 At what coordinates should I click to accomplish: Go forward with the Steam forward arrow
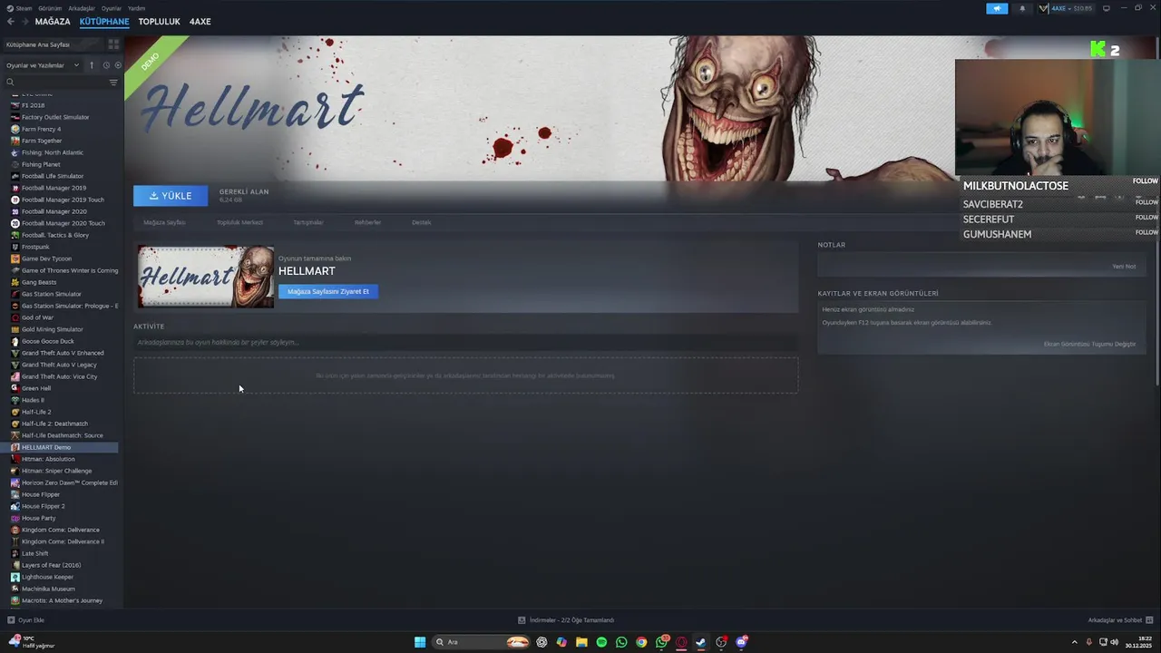click(24, 22)
